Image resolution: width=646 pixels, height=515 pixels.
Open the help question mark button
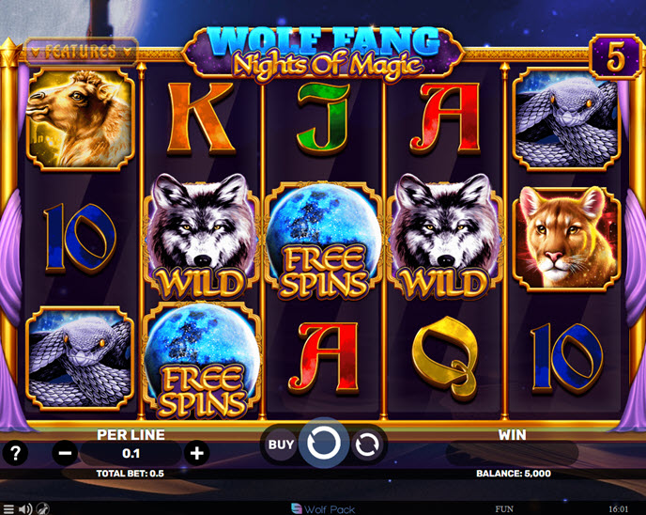[x=15, y=453]
